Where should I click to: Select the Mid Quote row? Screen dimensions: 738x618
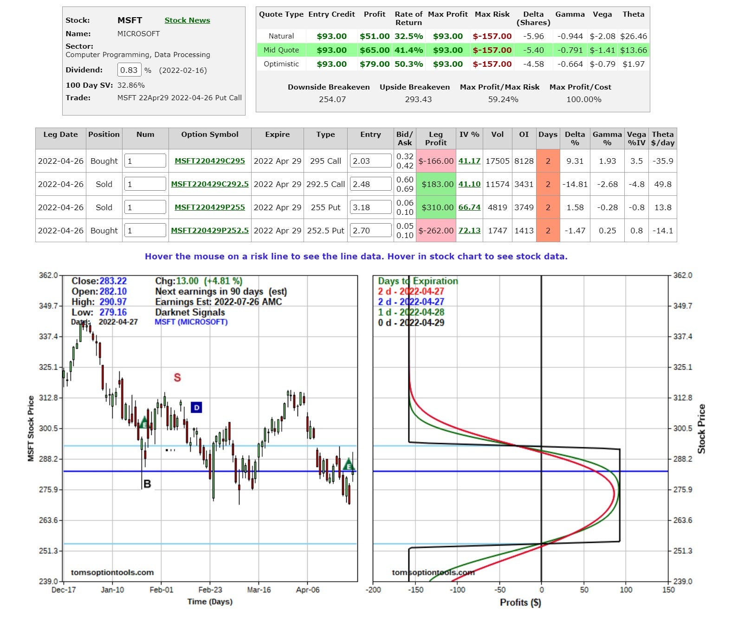(x=453, y=50)
